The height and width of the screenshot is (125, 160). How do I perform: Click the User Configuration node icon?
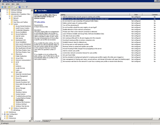(x=5, y=114)
